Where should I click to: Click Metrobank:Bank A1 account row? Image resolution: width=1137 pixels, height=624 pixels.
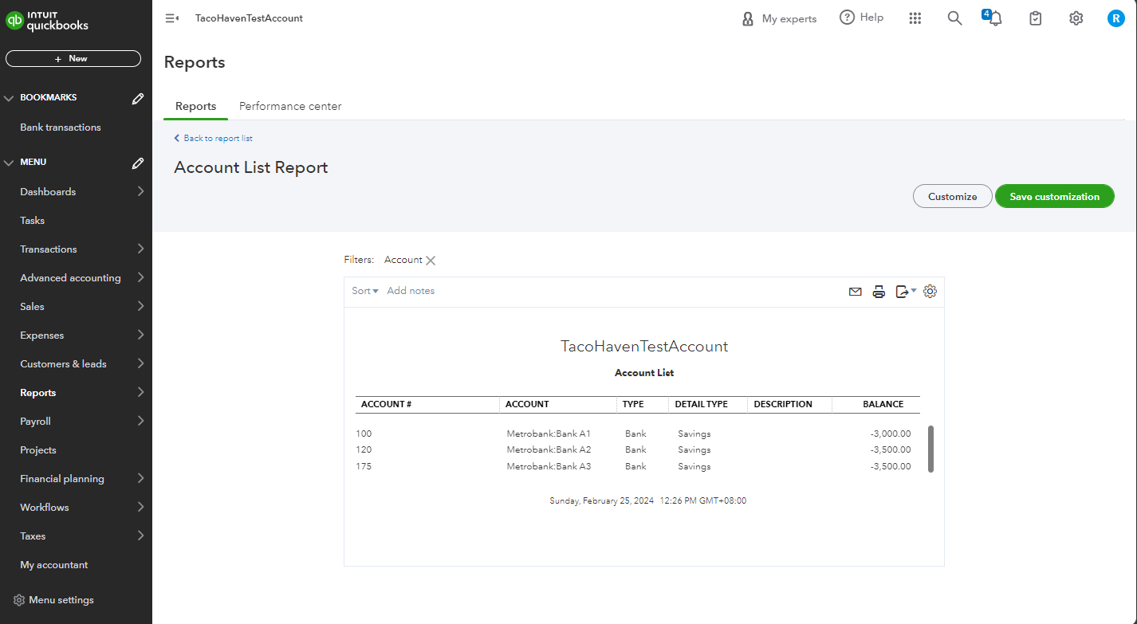(549, 434)
